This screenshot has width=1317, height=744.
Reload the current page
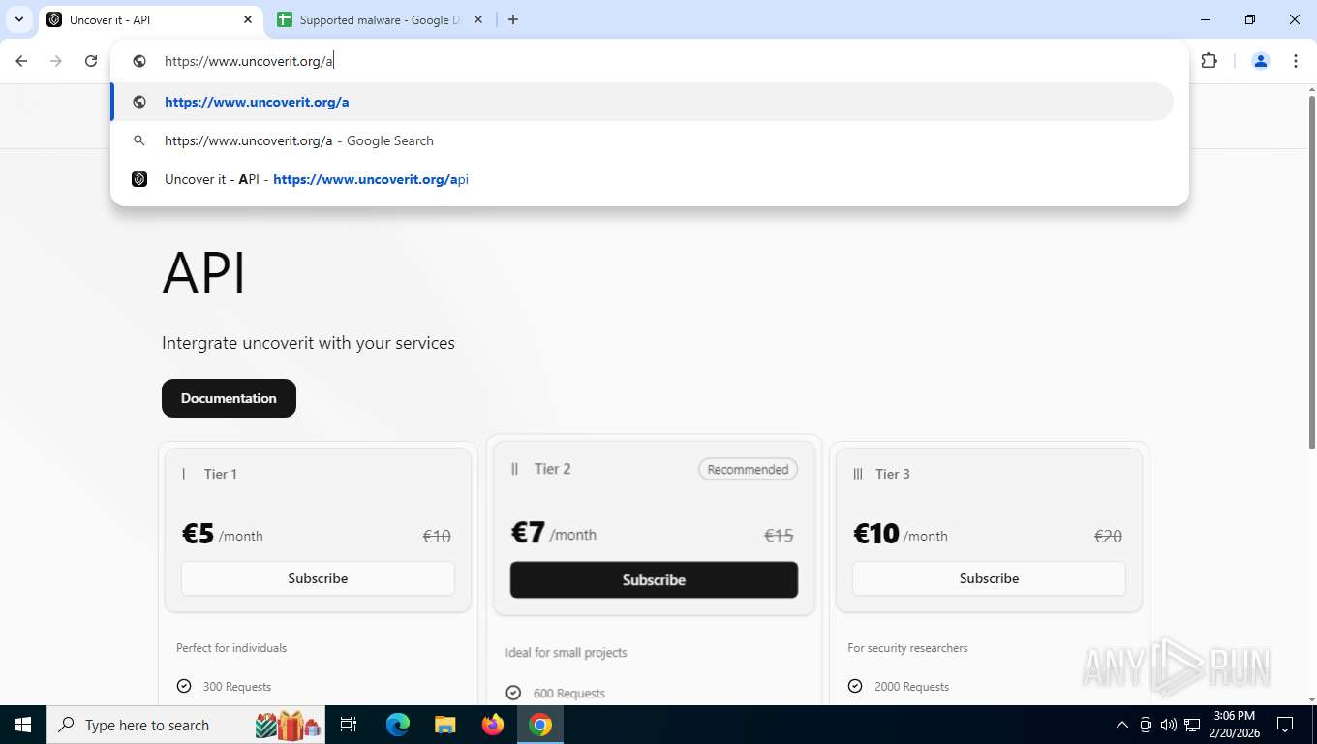coord(91,61)
